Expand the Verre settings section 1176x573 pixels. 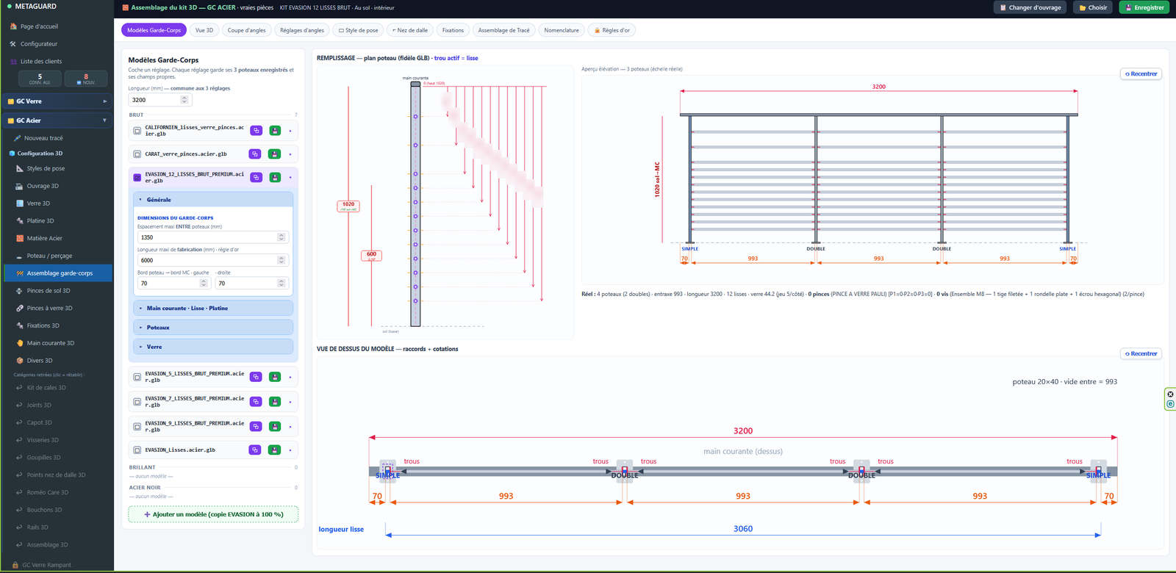[x=213, y=347]
